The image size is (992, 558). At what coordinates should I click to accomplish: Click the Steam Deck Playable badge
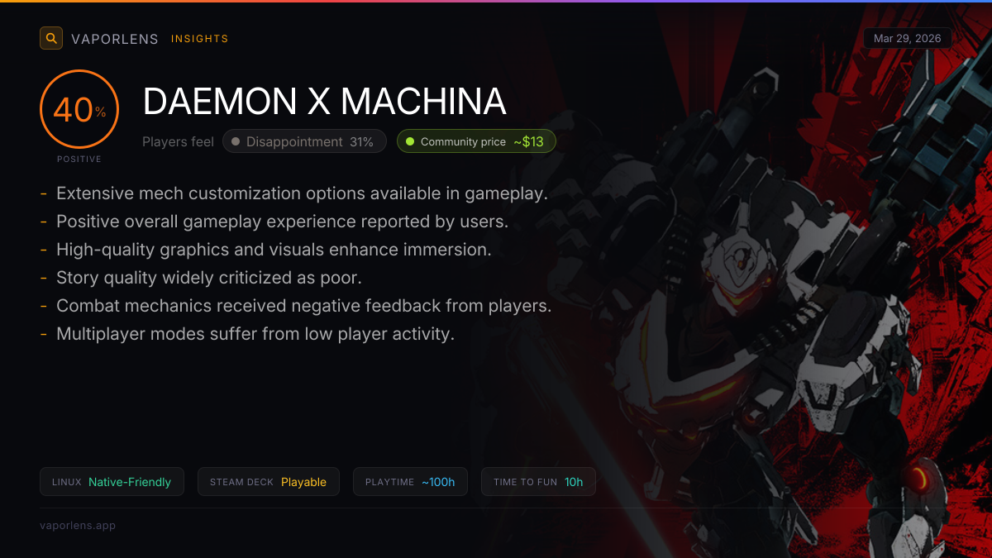[x=269, y=482]
